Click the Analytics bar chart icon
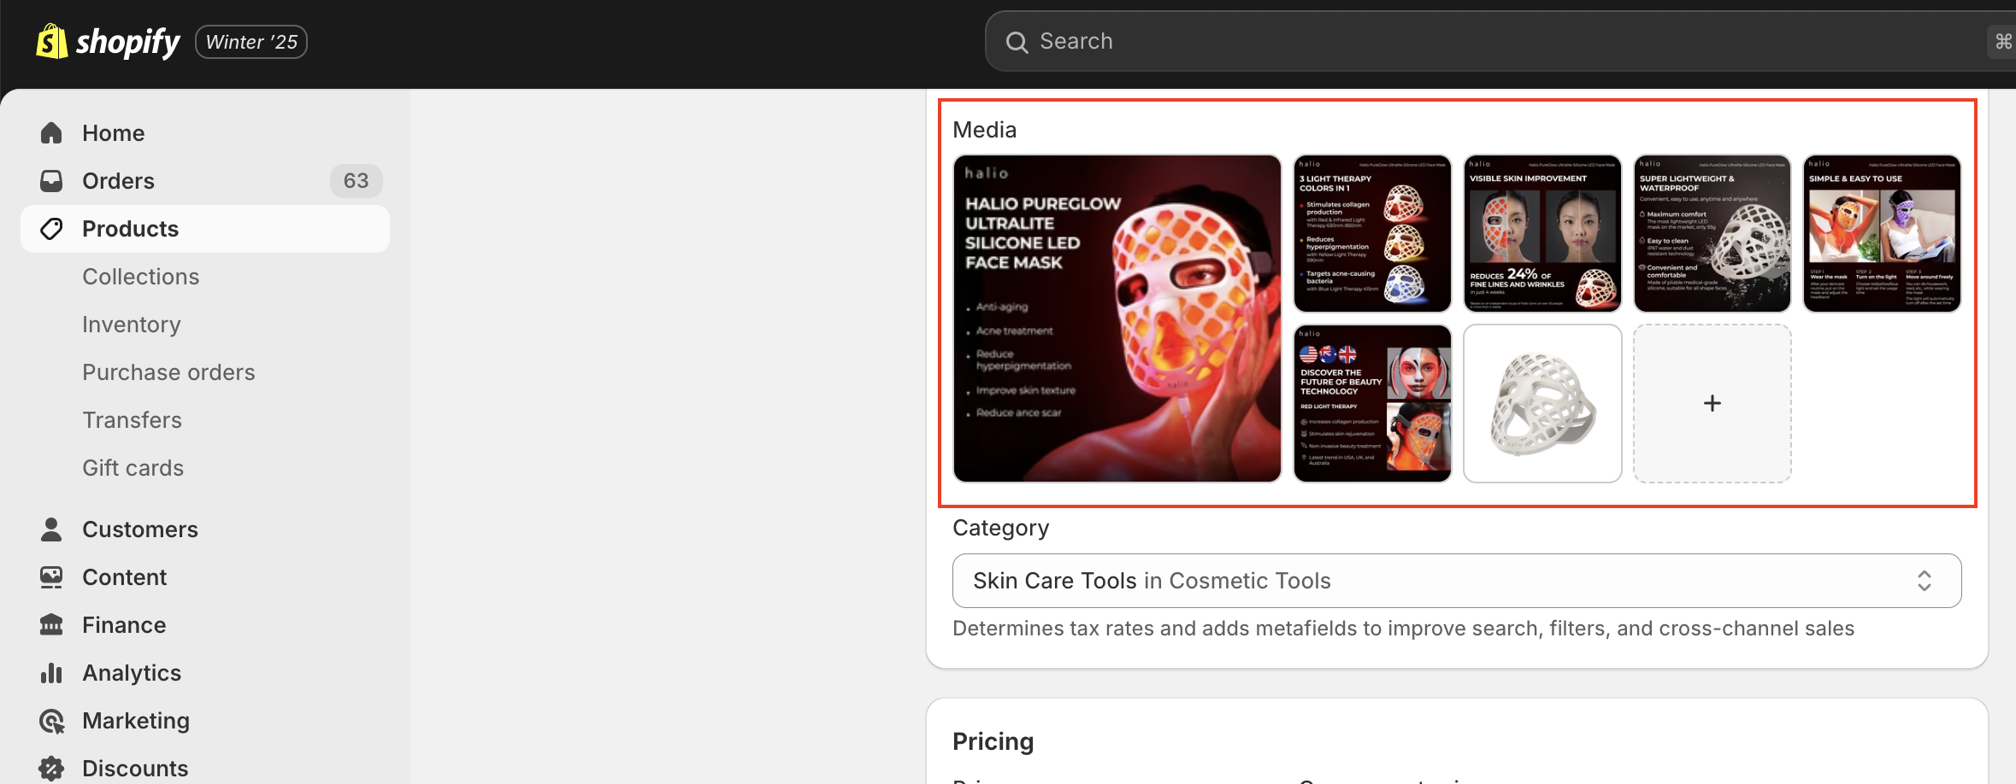Screen dimensions: 2016x784 click(51, 673)
